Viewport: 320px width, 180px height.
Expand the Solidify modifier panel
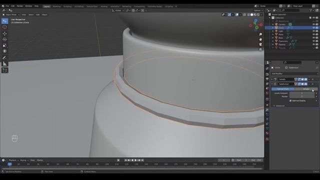(272, 79)
